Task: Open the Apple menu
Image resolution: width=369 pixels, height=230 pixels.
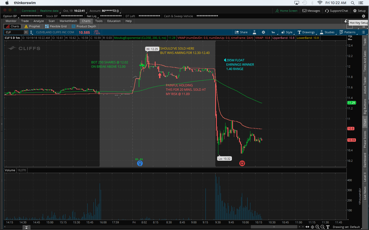Action: [x=7, y=3]
